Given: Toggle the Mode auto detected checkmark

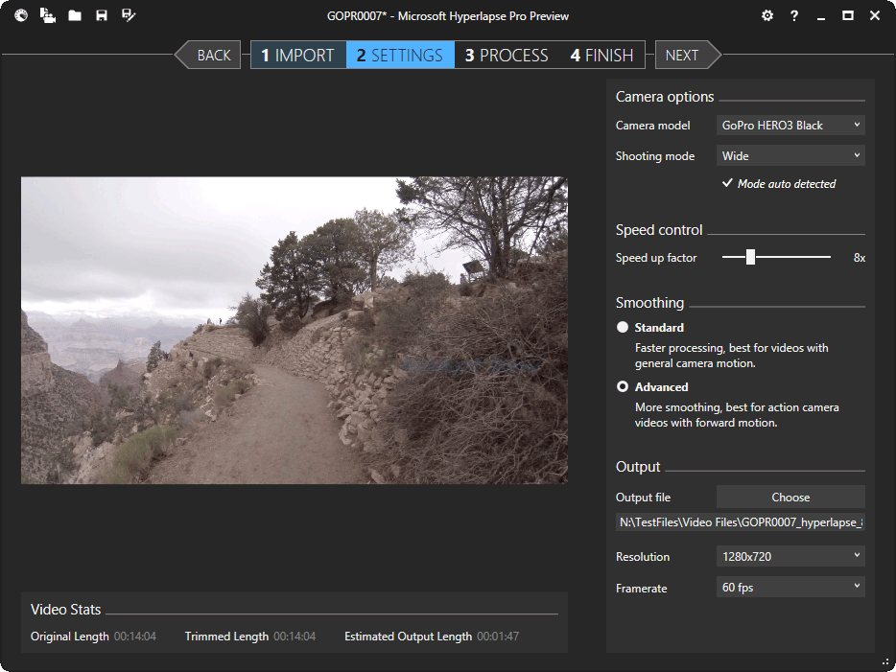Looking at the screenshot, I should [727, 183].
